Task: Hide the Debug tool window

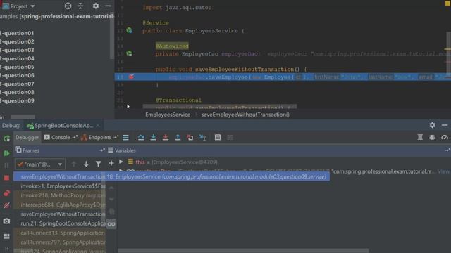Action: tap(445, 125)
